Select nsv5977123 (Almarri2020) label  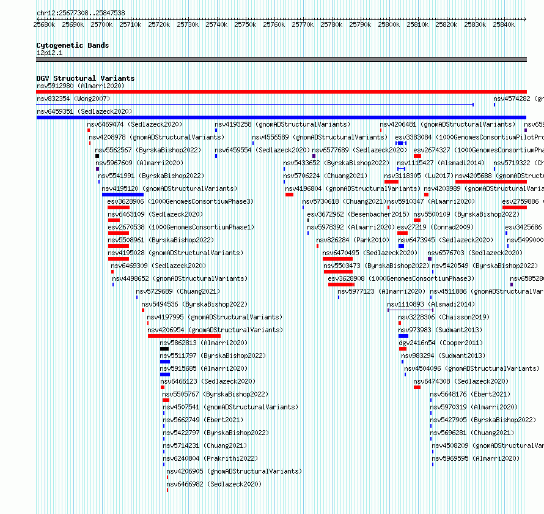click(381, 291)
